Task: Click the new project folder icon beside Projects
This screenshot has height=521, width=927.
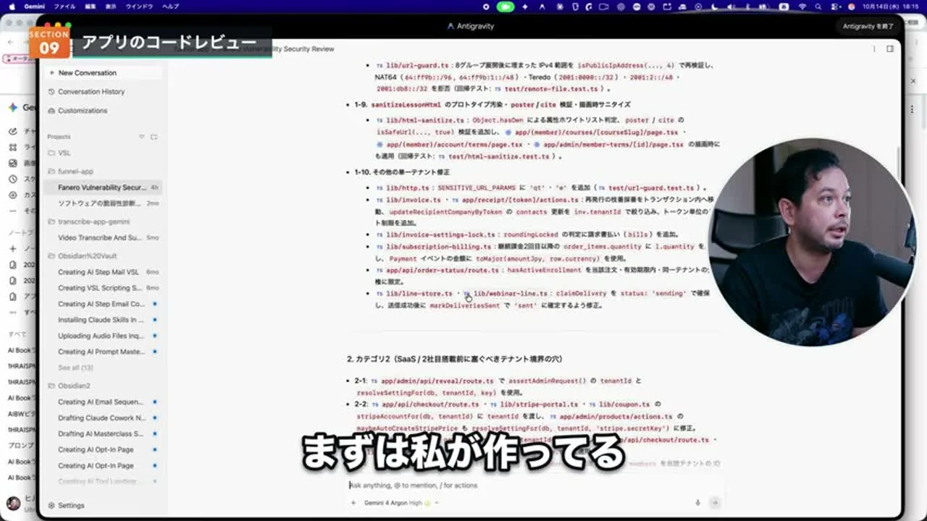Action: tap(154, 137)
